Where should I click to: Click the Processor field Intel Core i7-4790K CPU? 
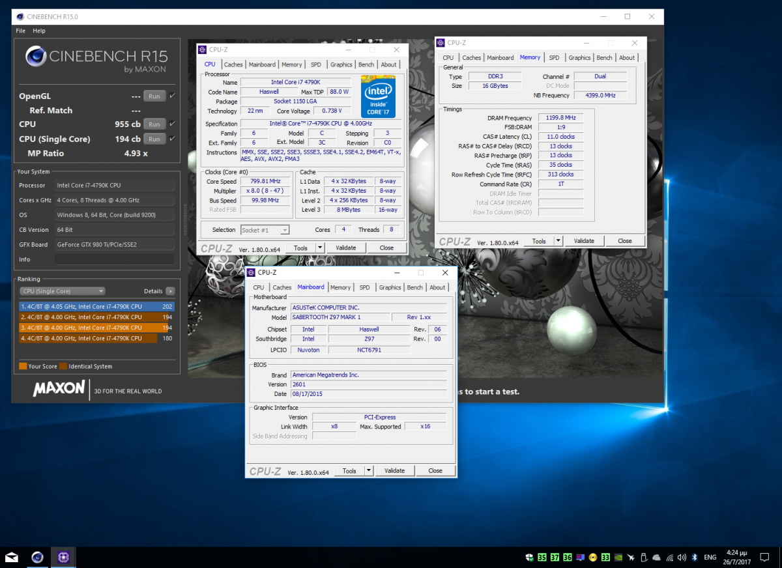[114, 186]
